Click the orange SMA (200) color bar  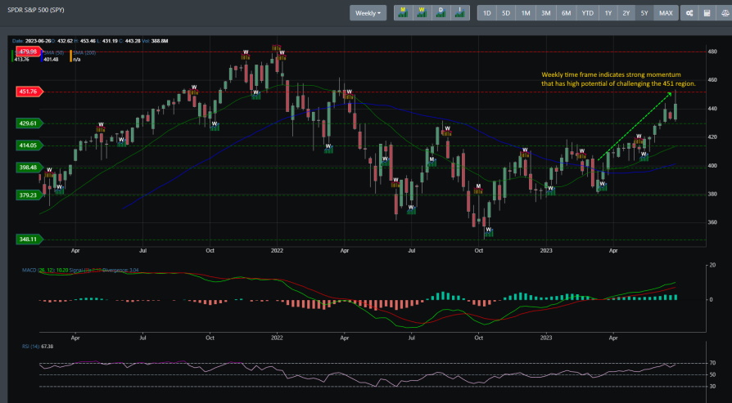coord(70,56)
